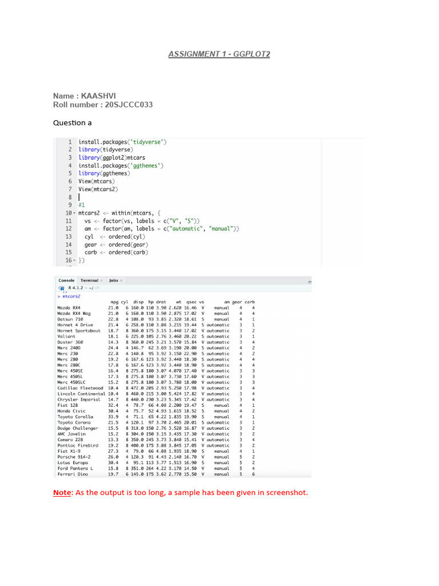The image size is (439, 586).
Task: Close the Jobs tab with its x
Action: tap(121, 280)
